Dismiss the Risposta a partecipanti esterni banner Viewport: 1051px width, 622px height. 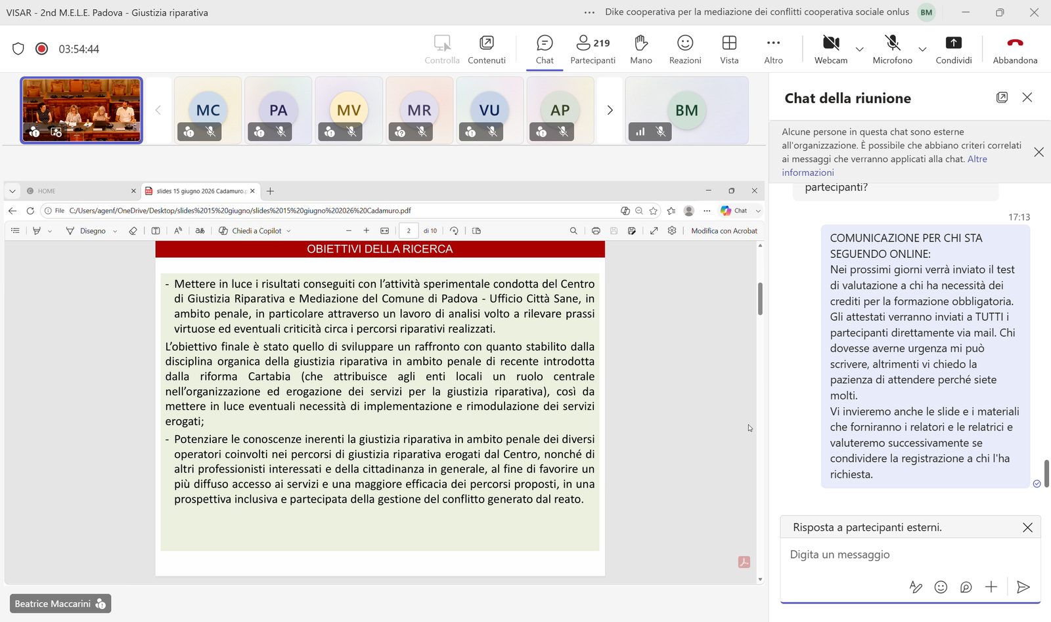coord(1027,528)
